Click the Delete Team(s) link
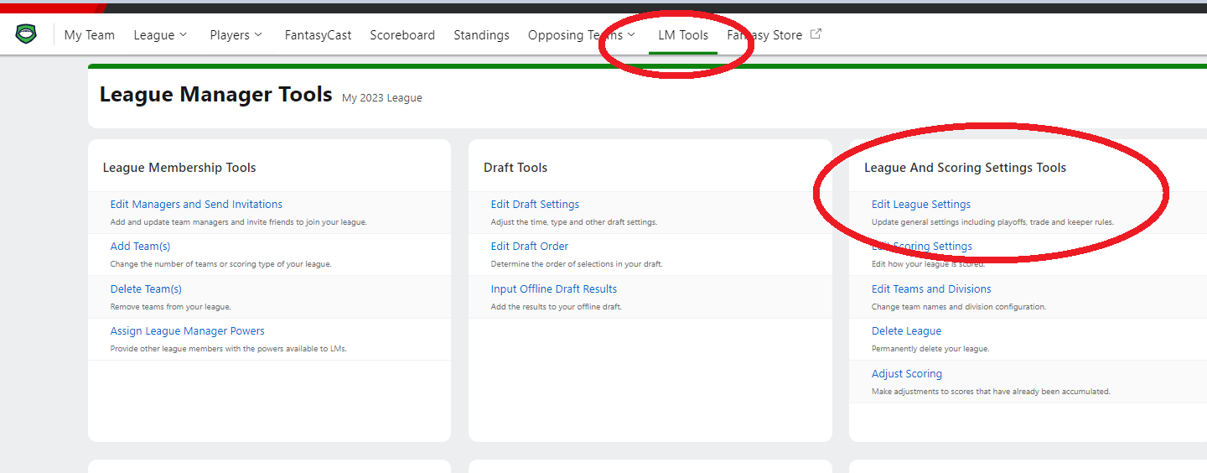The height and width of the screenshot is (473, 1207). point(146,288)
